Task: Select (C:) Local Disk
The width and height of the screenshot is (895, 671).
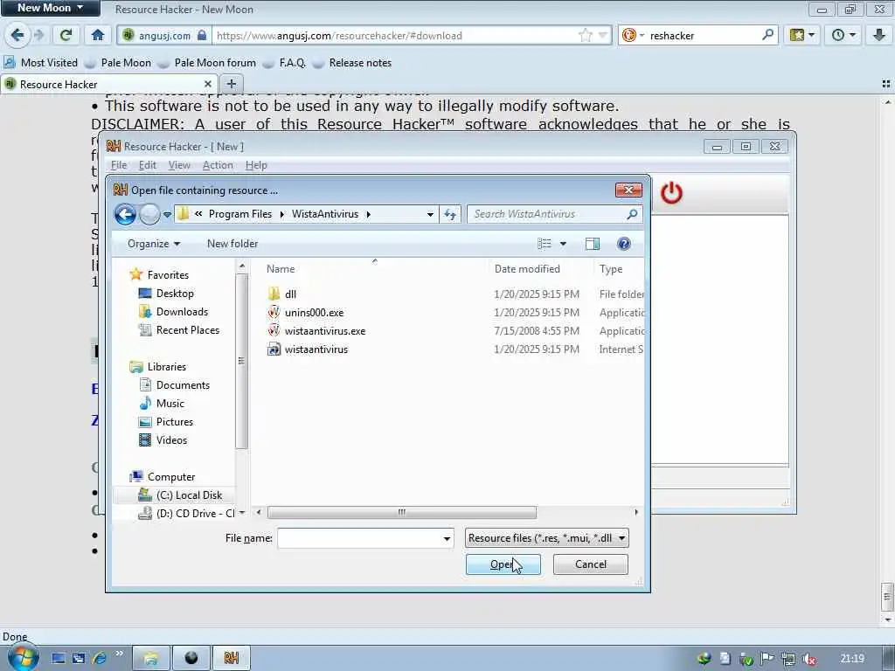Action: click(189, 495)
